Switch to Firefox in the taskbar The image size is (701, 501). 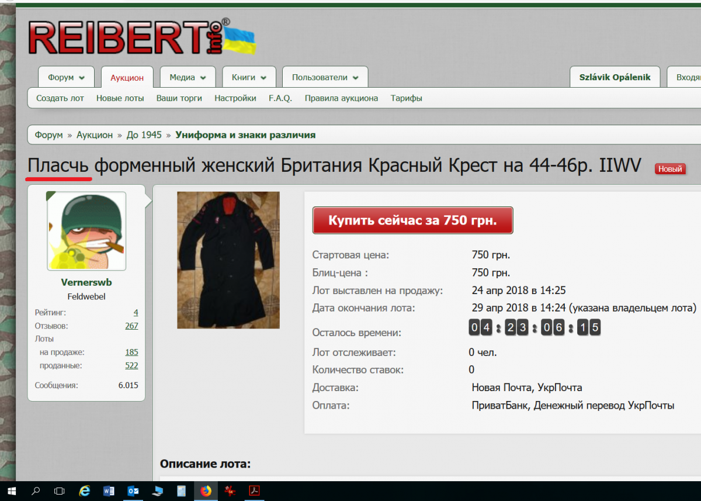coord(206,491)
